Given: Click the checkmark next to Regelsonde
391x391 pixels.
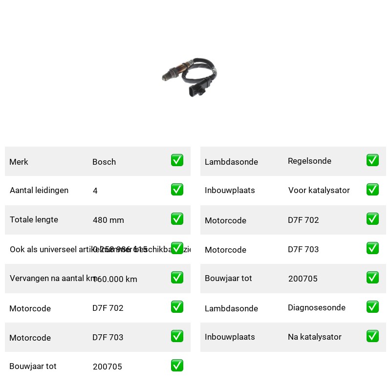Looking at the screenshot, I should point(372,160).
